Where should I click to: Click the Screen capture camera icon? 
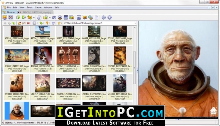point(79,18)
